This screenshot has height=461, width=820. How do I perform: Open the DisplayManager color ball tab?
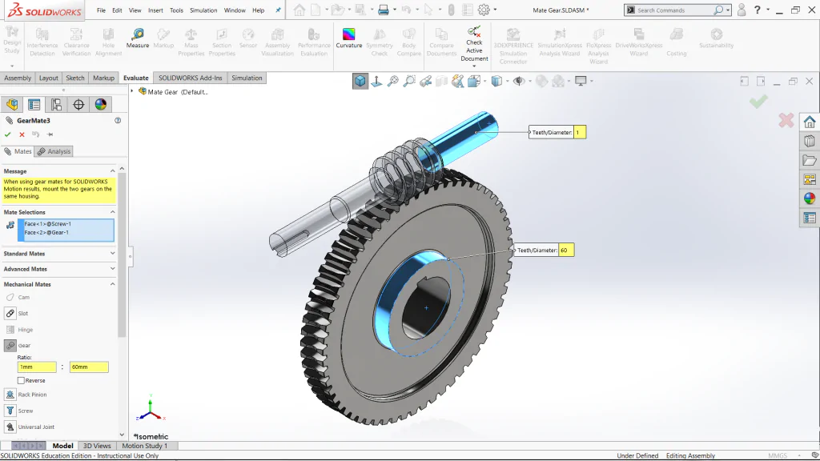point(100,105)
